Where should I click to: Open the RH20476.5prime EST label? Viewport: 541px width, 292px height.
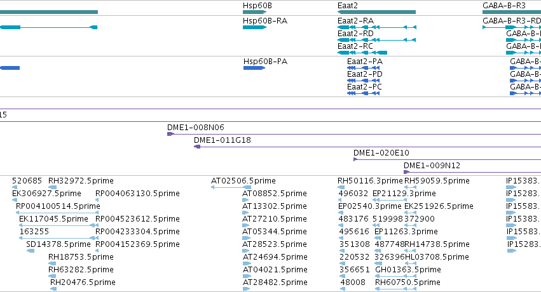tap(83, 282)
